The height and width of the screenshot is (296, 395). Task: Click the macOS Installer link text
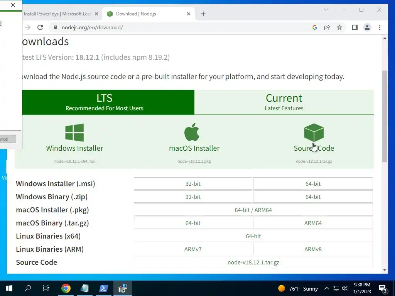click(194, 148)
